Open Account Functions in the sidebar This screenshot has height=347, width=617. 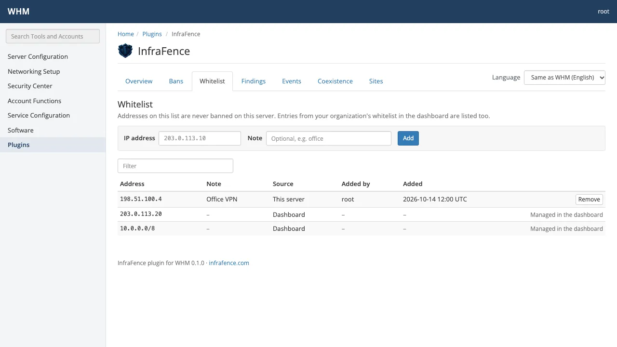53,101
